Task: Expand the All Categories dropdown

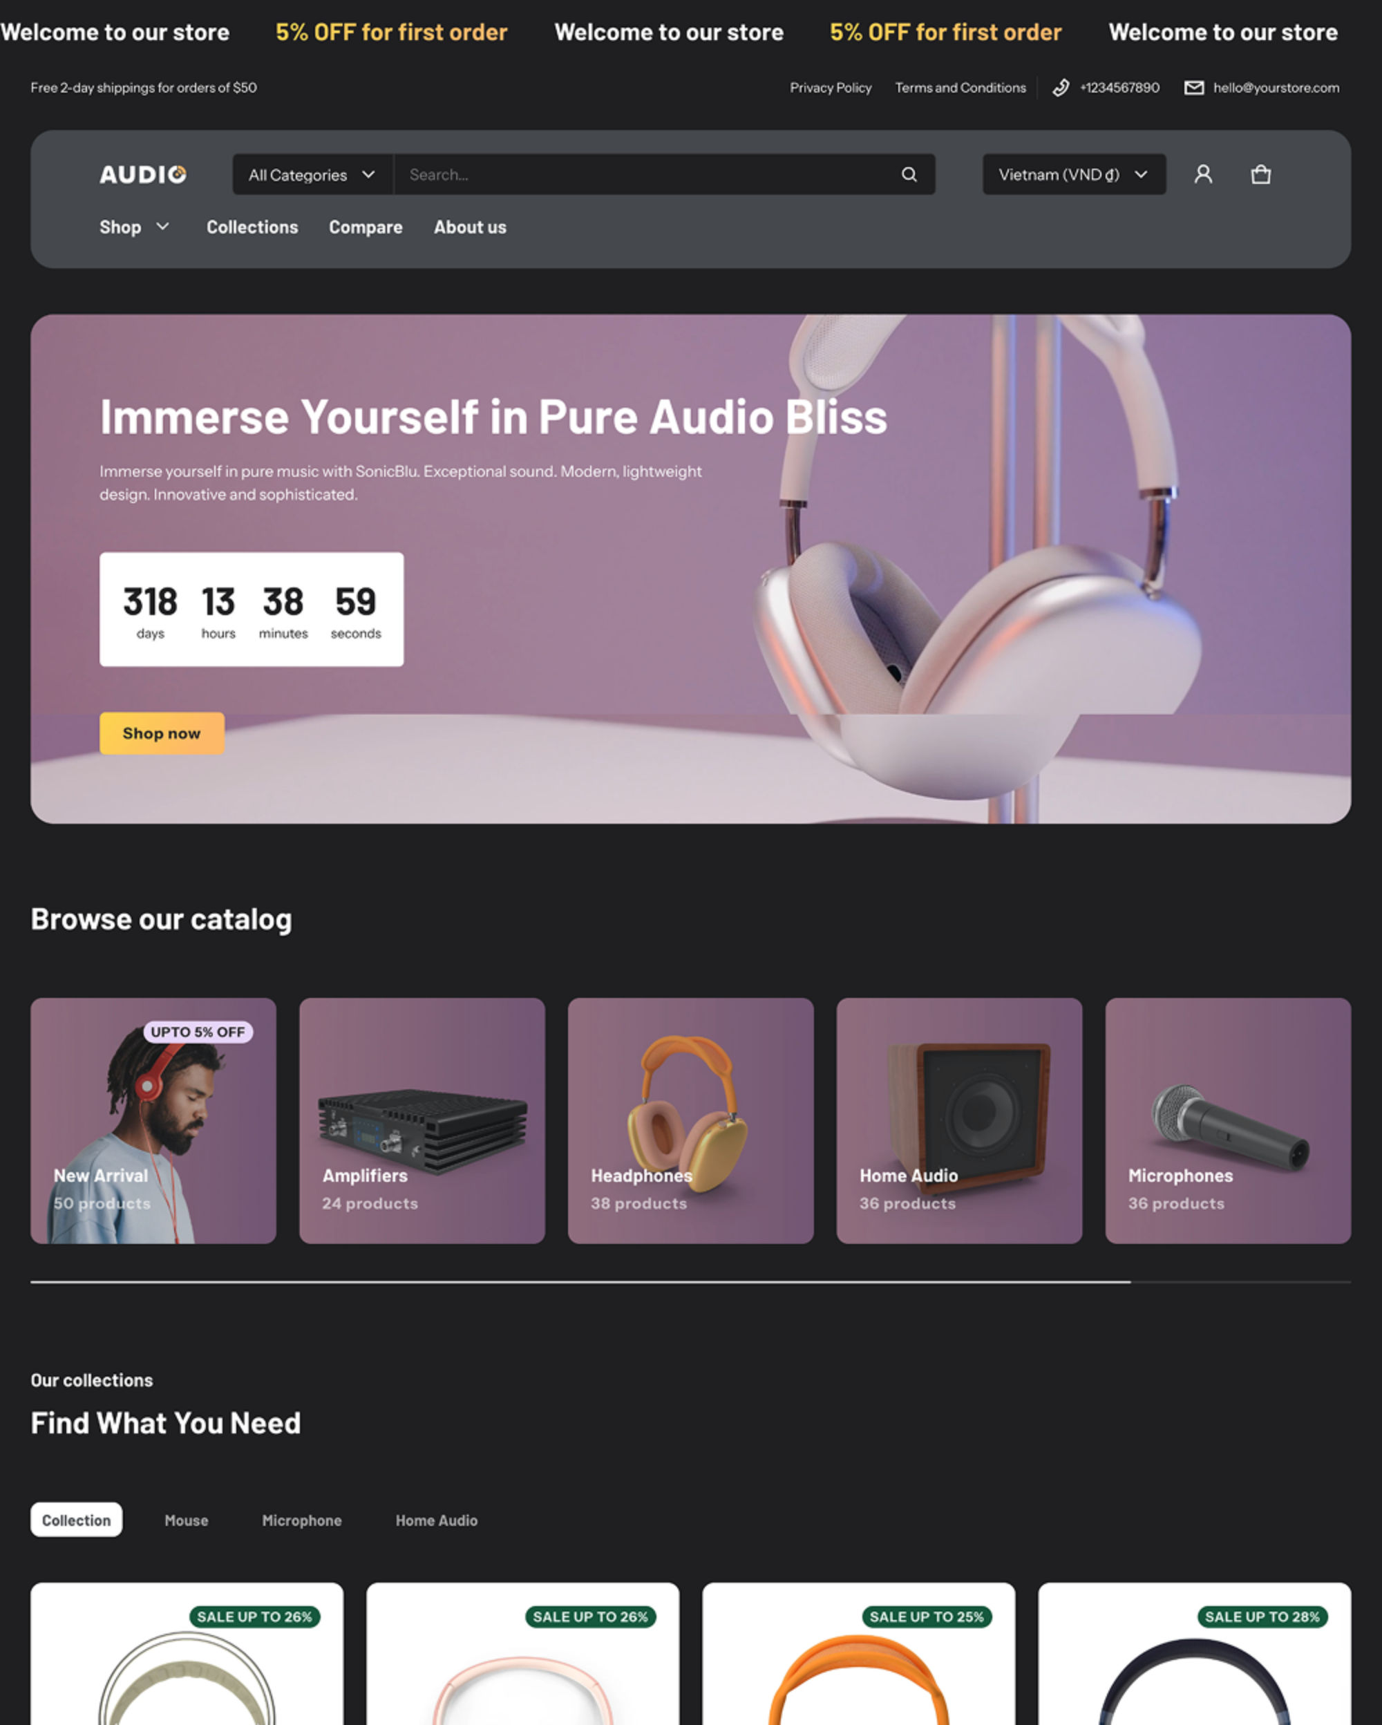Action: pos(313,174)
